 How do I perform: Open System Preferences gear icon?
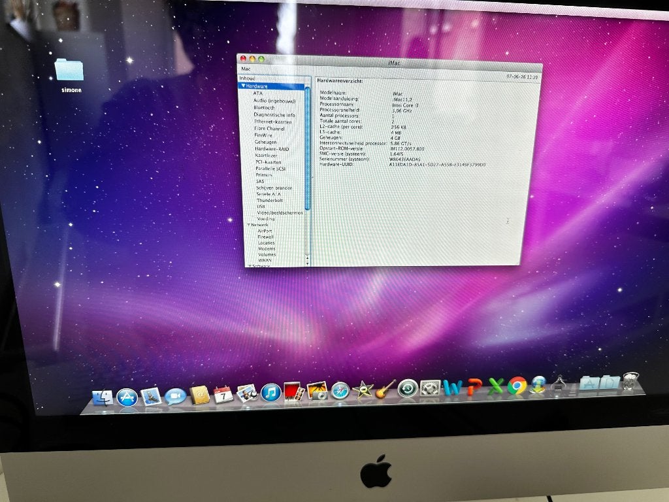pos(430,388)
